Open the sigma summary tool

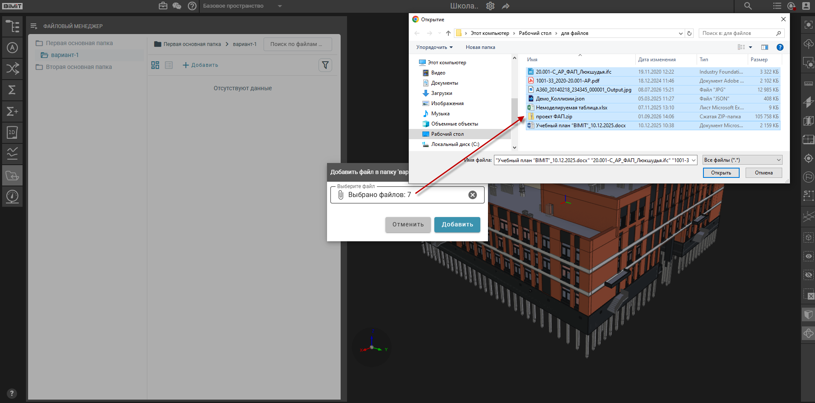click(12, 90)
